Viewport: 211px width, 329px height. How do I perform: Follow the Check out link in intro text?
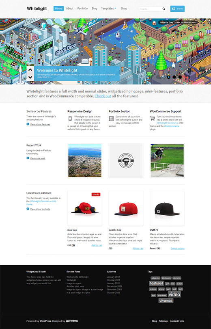[x=103, y=96]
